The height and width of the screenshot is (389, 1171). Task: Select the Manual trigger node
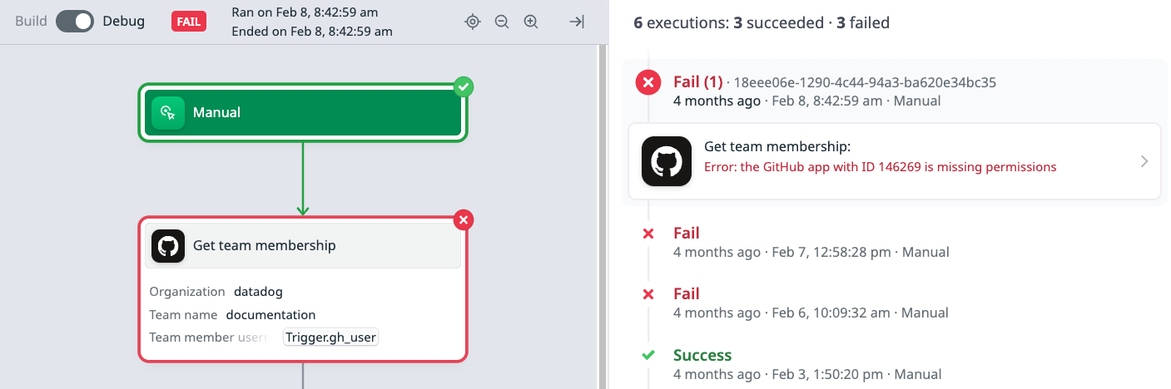click(303, 113)
